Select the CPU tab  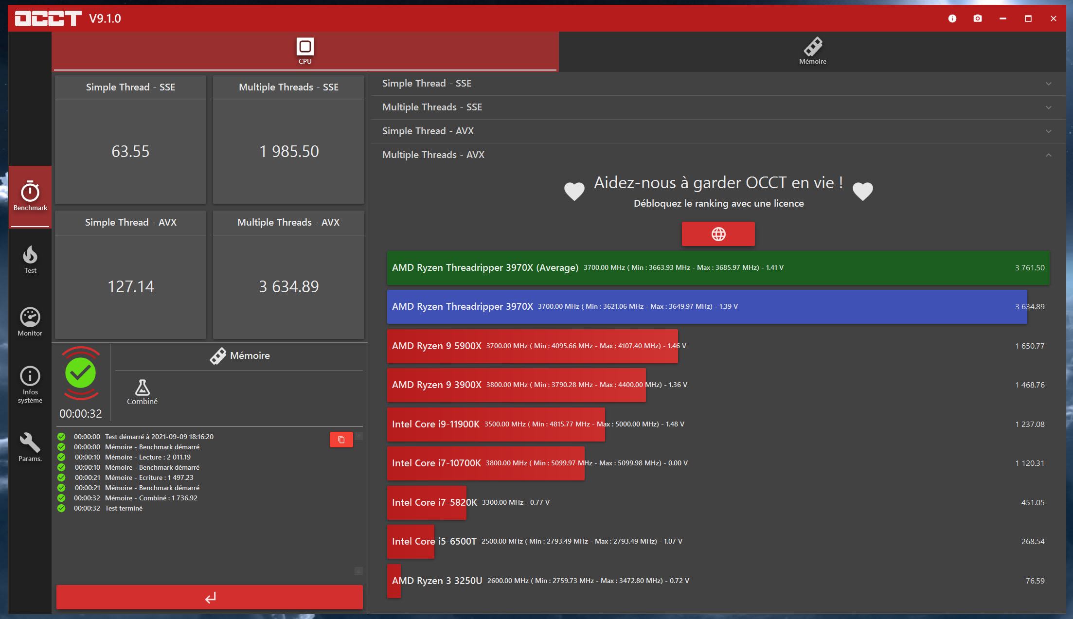pyautogui.click(x=305, y=51)
